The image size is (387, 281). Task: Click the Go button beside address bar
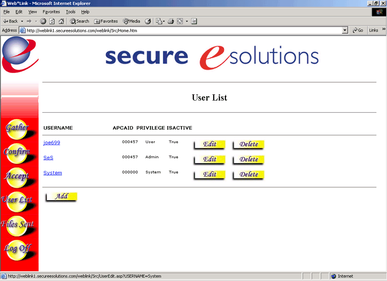(x=358, y=30)
